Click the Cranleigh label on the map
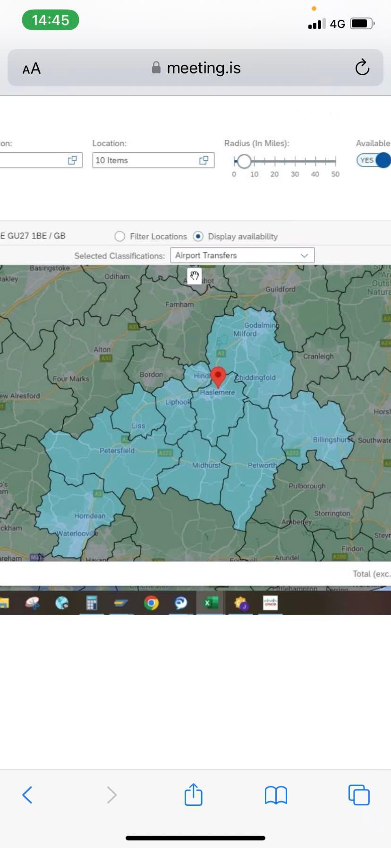The width and height of the screenshot is (391, 848). tap(318, 356)
